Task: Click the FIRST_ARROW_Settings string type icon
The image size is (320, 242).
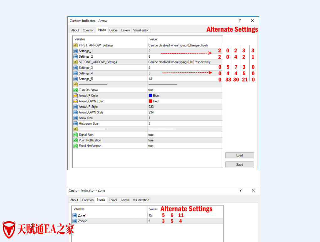Action: pyautogui.click(x=75, y=45)
